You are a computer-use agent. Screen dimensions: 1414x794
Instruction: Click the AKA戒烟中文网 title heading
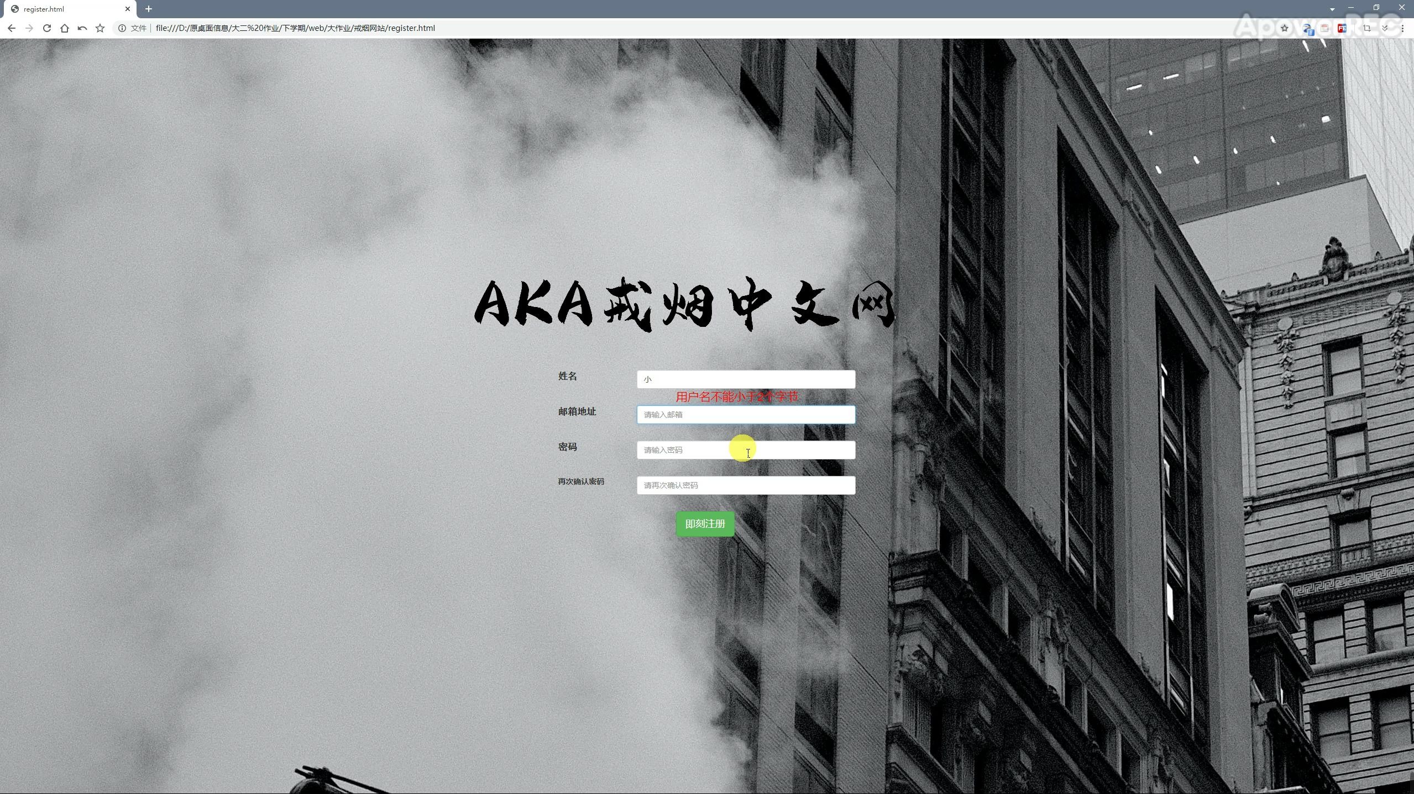point(684,304)
